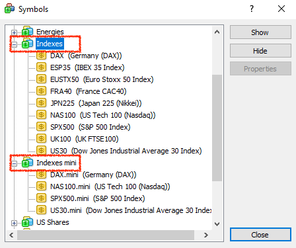Select NAS100 (US Tech 100 (Nasdaq)) text
The width and height of the screenshot is (296, 248).
[103, 115]
